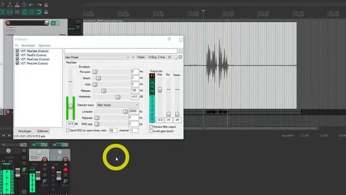Enable Send MIDI on open/close checkbox
The image size is (346, 195).
click(x=68, y=131)
